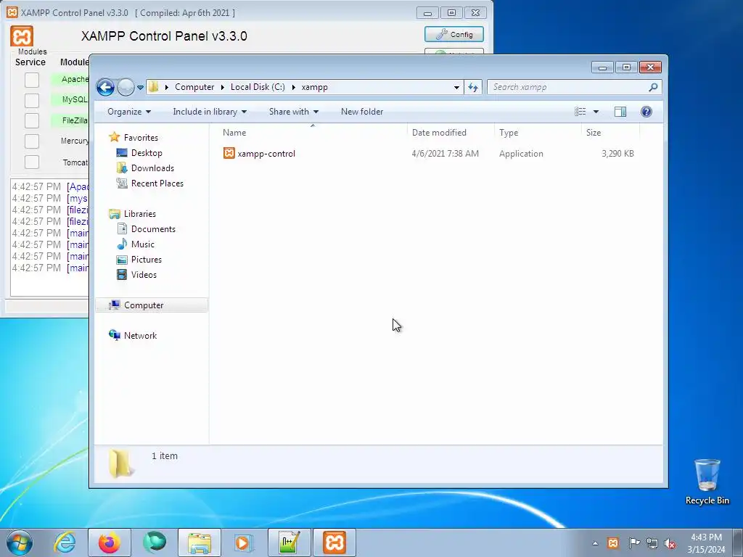Expand the breadcrumb arrow before Computer

click(x=166, y=87)
